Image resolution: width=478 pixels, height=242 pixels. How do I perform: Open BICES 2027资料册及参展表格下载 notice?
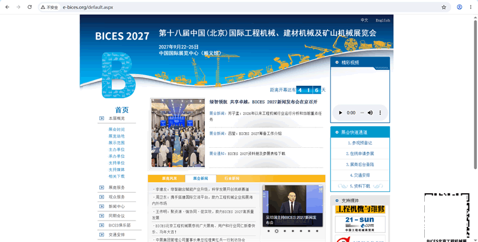point(257,154)
